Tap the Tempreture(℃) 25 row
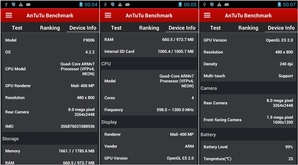 [248, 159]
